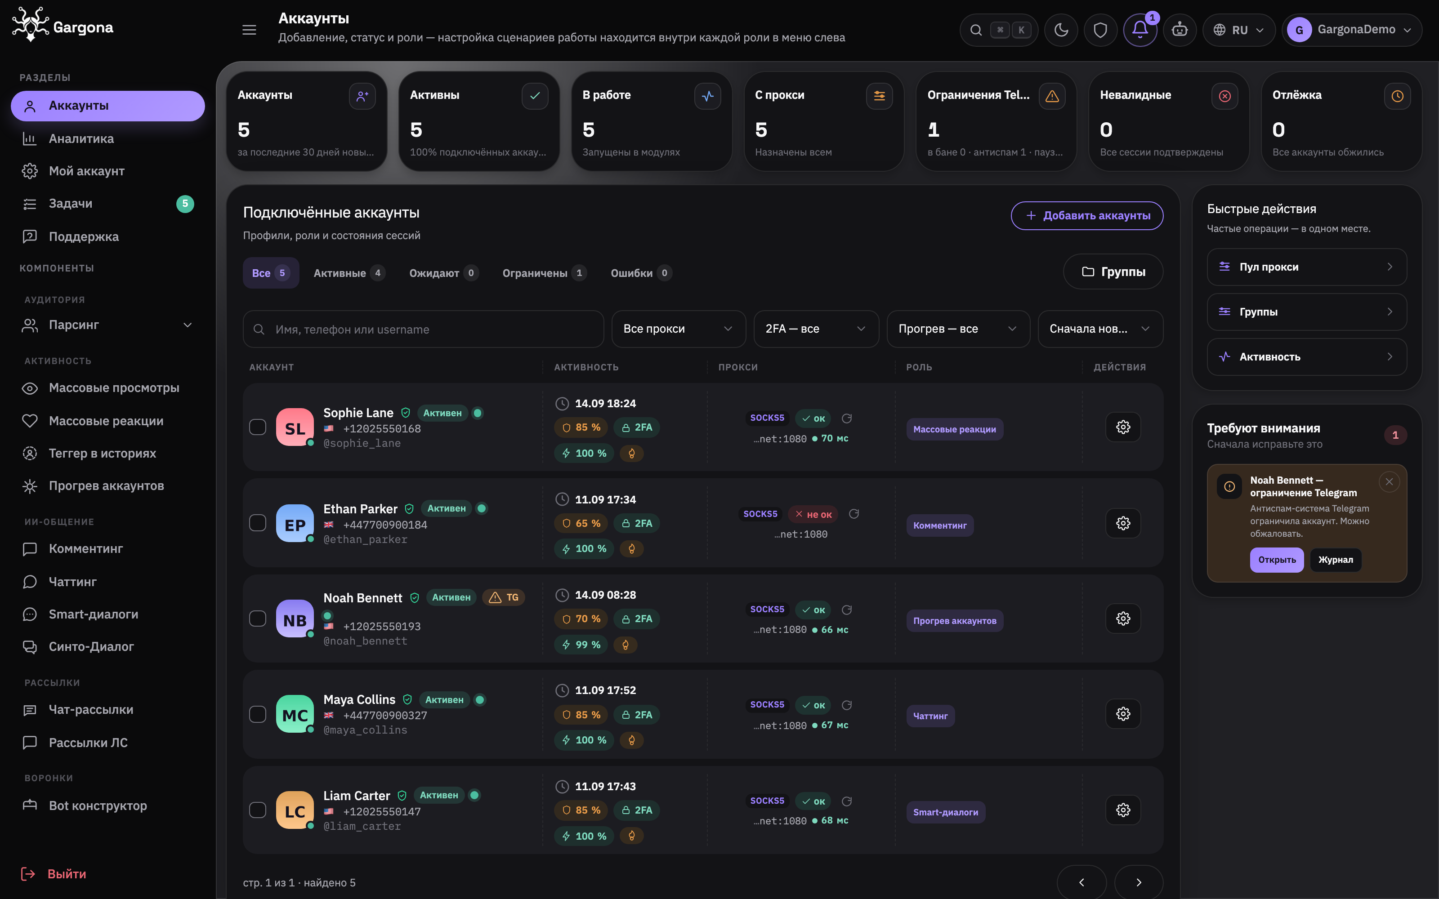Select checkbox for Ethan Parker
The image size is (1439, 899).
(258, 523)
